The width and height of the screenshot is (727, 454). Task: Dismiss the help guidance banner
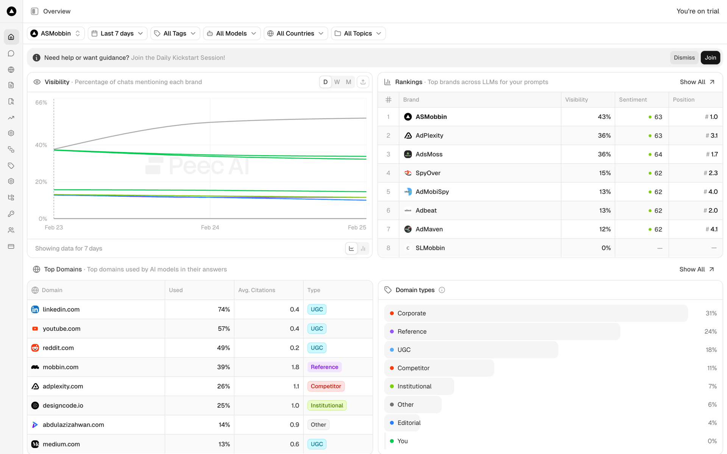[684, 58]
